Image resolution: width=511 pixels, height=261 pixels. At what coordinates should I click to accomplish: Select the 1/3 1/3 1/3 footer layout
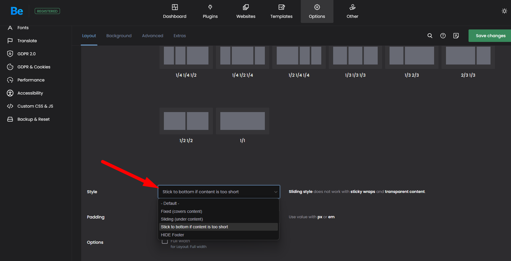pos(355,56)
